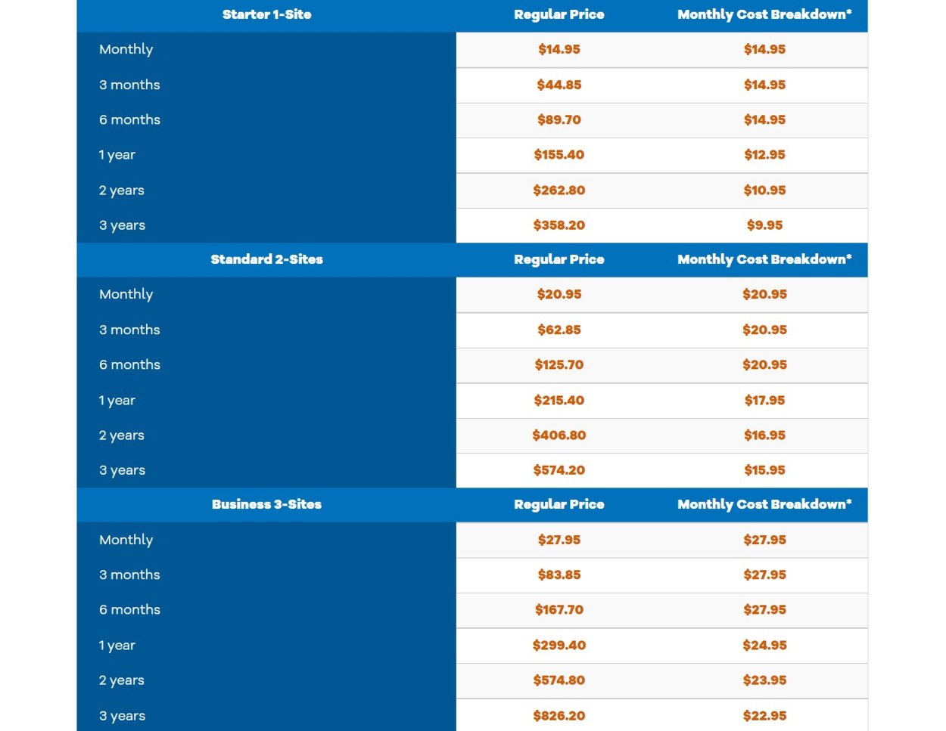Screen dimensions: 946x731
Task: Click the Starter 1-Site table header
Action: click(x=266, y=14)
